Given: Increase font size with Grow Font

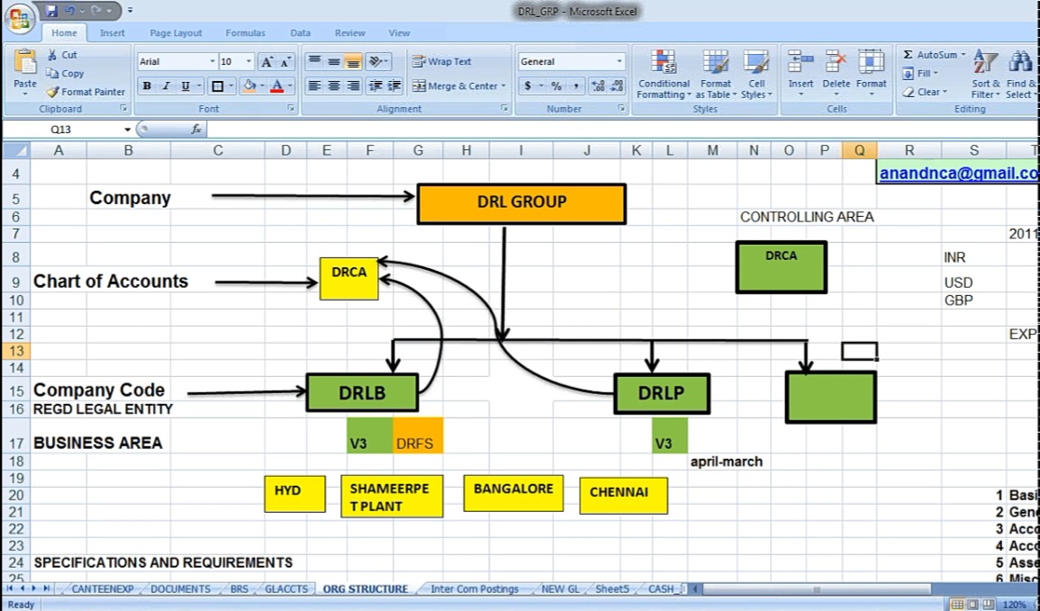Looking at the screenshot, I should point(267,61).
